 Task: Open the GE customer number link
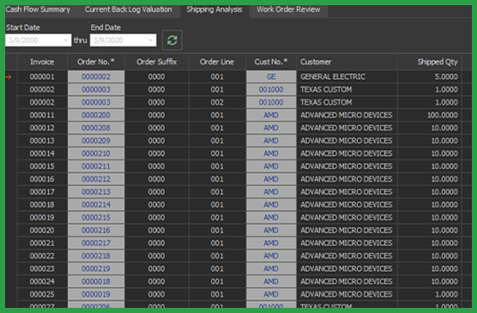[271, 76]
